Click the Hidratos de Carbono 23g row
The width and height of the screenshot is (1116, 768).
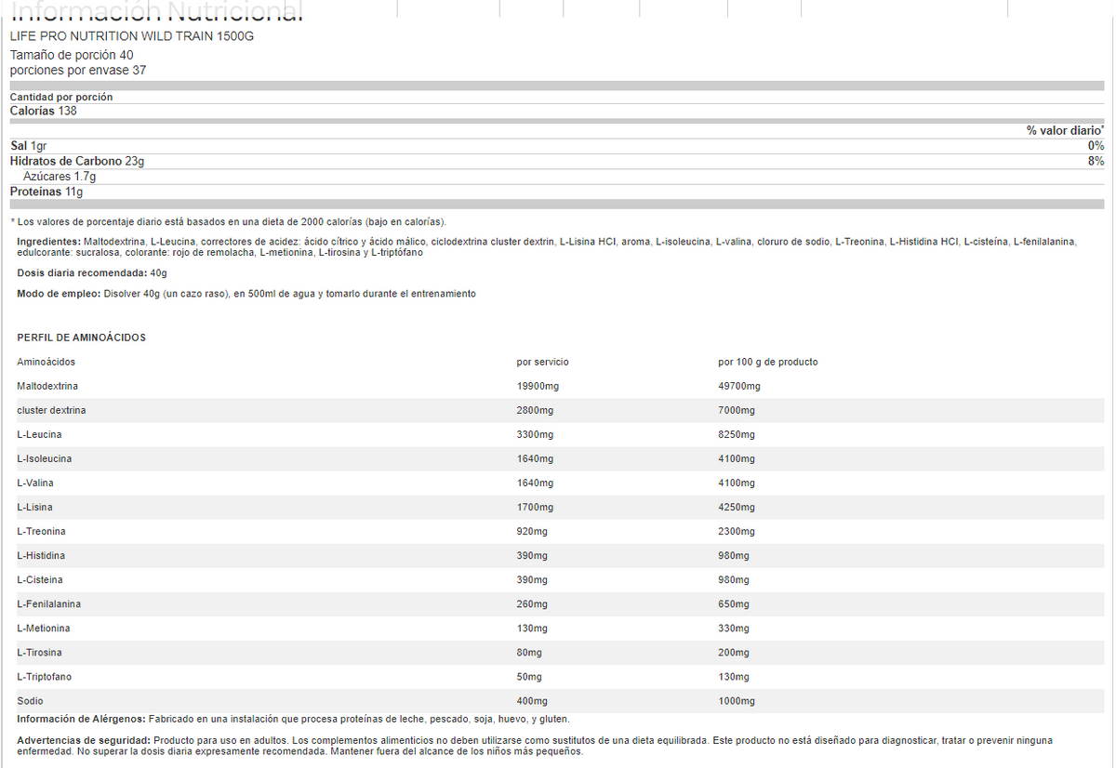pos(77,161)
